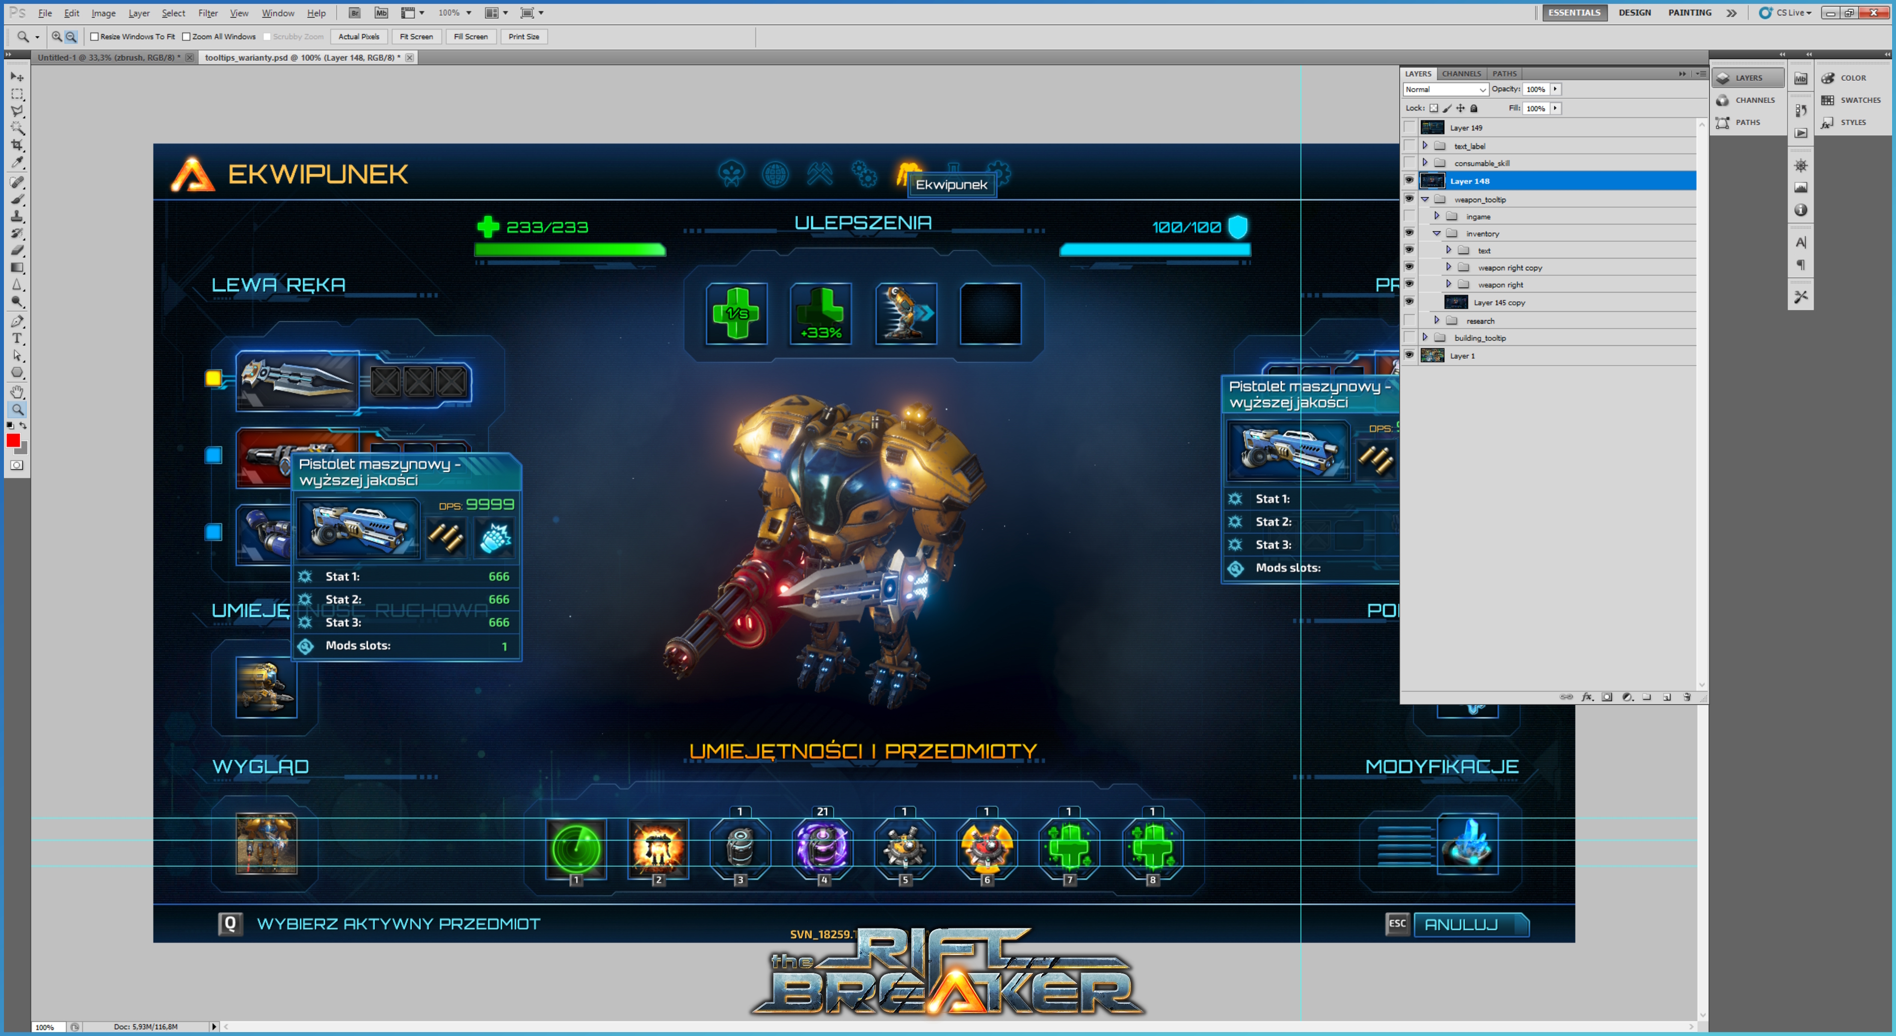Expand the text_label group
The width and height of the screenshot is (1896, 1036).
click(x=1425, y=146)
